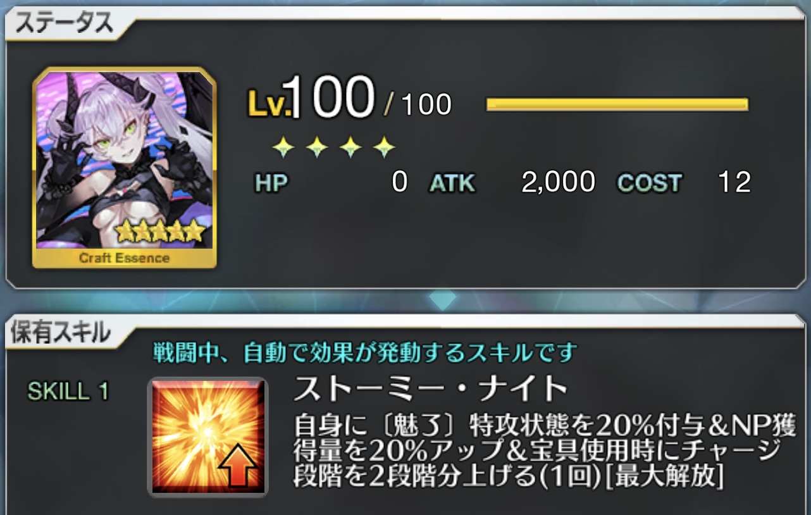The width and height of the screenshot is (811, 515).
Task: Tap the five gold rarity stars on card
Action: (x=161, y=232)
